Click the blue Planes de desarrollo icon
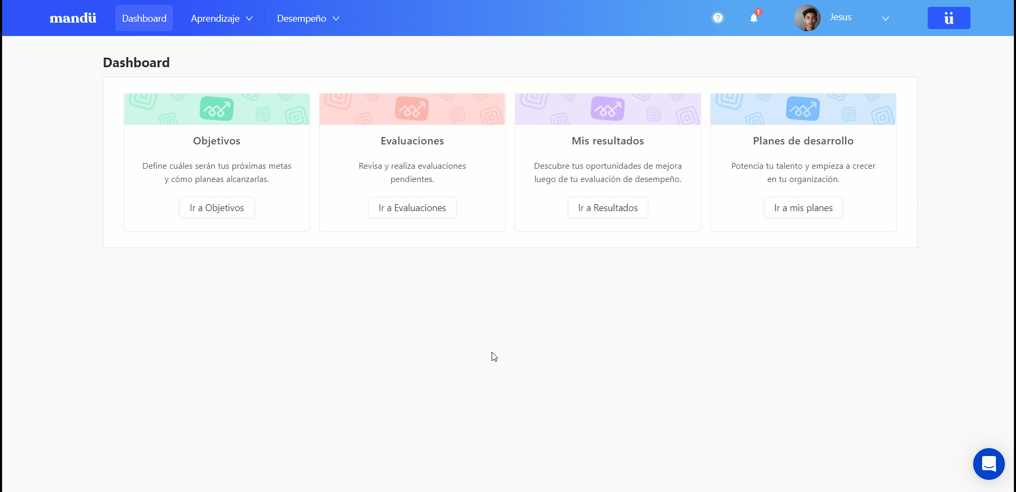This screenshot has height=492, width=1016. (803, 108)
